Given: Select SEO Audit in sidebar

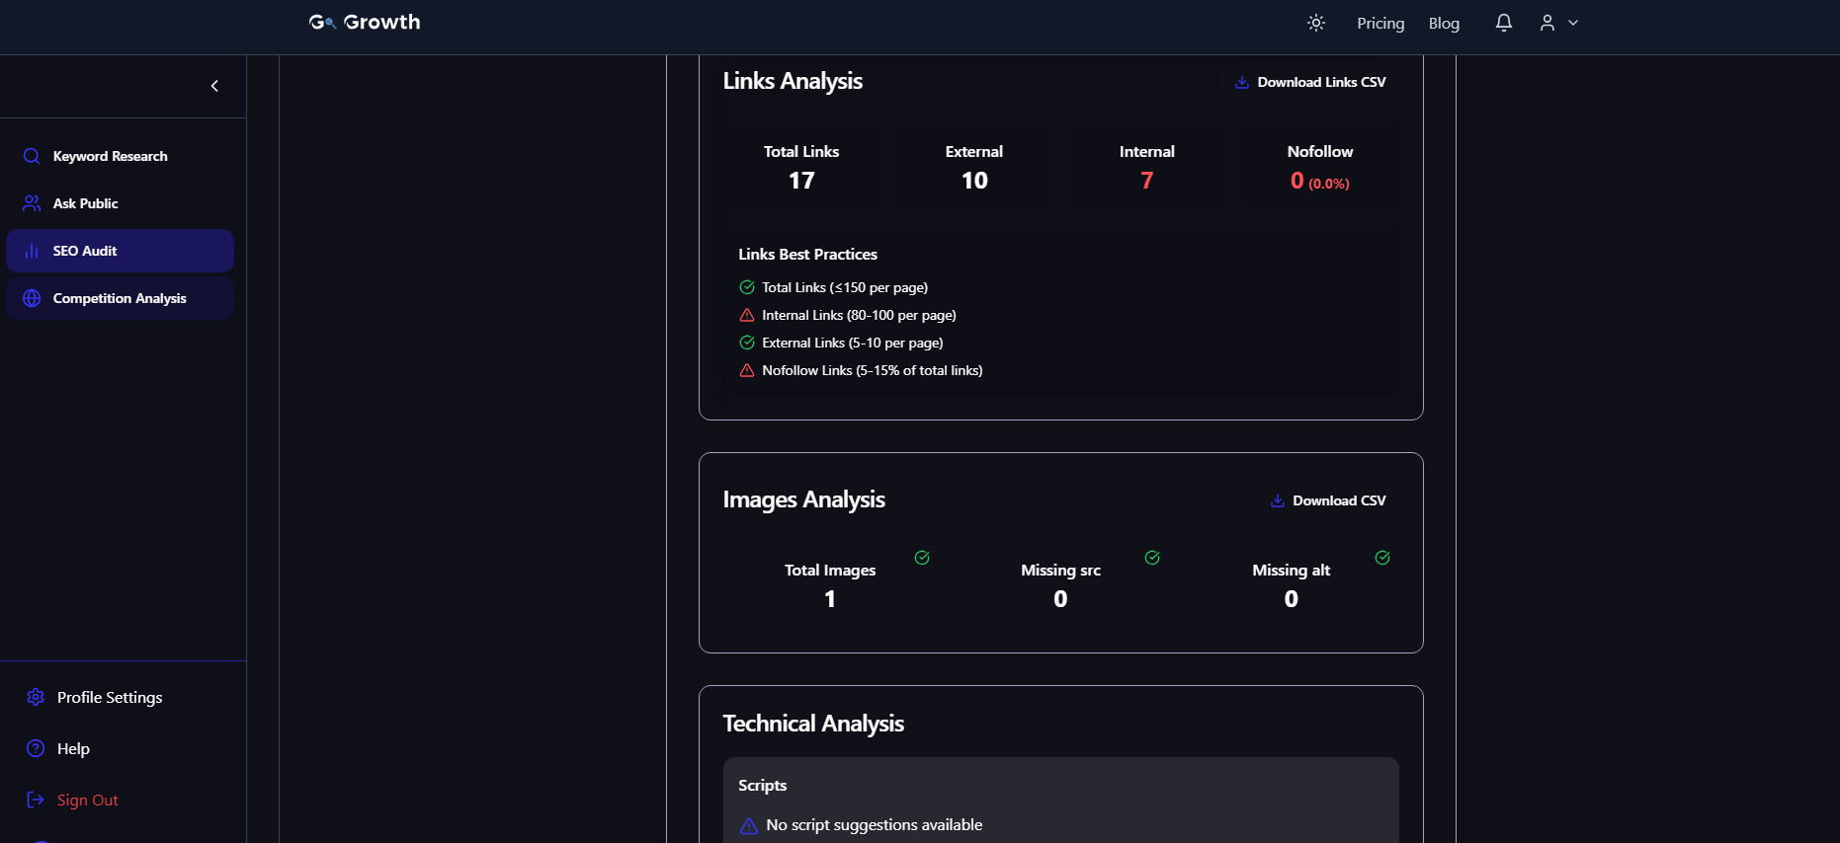Looking at the screenshot, I should tap(121, 251).
